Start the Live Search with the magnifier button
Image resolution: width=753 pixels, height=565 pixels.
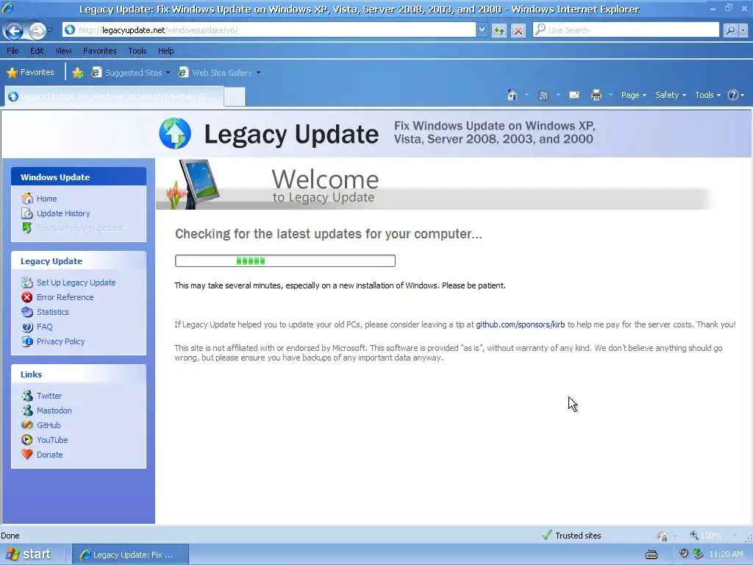click(x=730, y=30)
